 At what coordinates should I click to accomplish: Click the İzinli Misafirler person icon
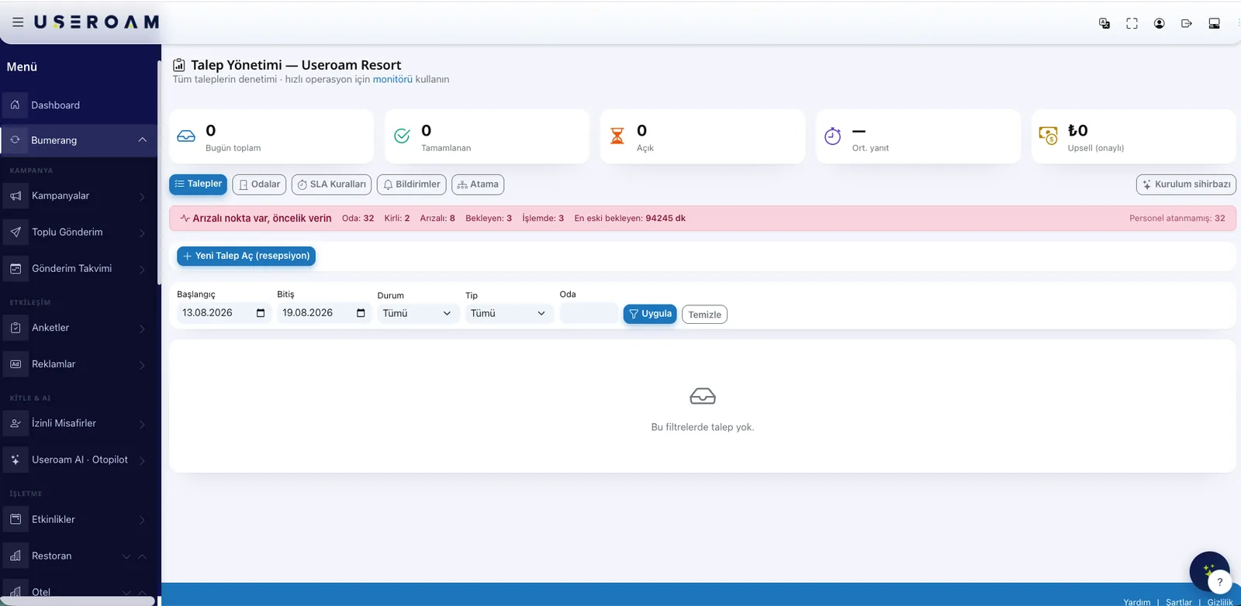[16, 423]
